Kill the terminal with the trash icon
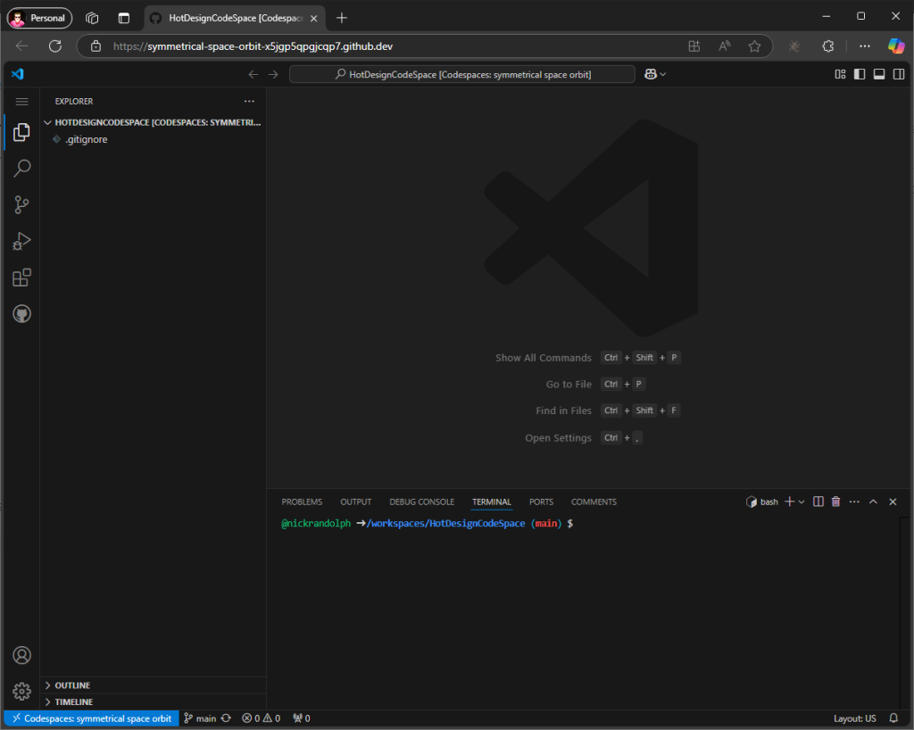Viewport: 914px width, 730px height. click(x=835, y=502)
